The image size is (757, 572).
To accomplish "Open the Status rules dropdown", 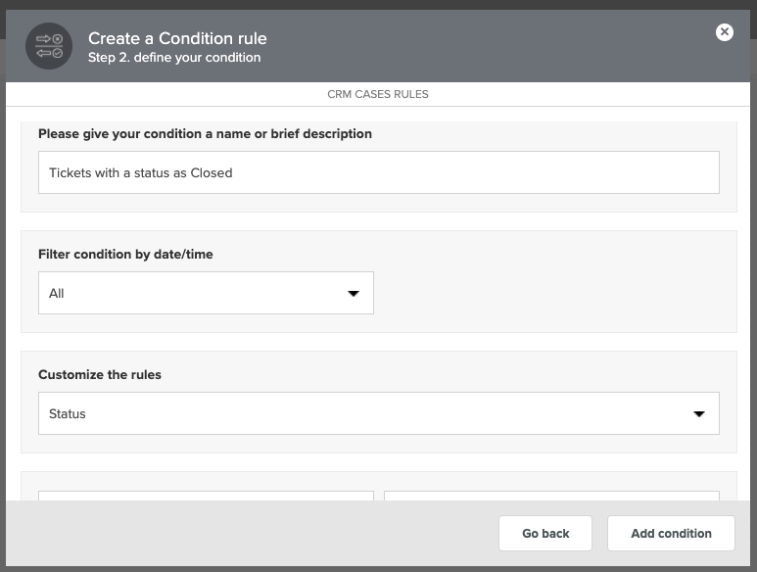I will point(378,413).
